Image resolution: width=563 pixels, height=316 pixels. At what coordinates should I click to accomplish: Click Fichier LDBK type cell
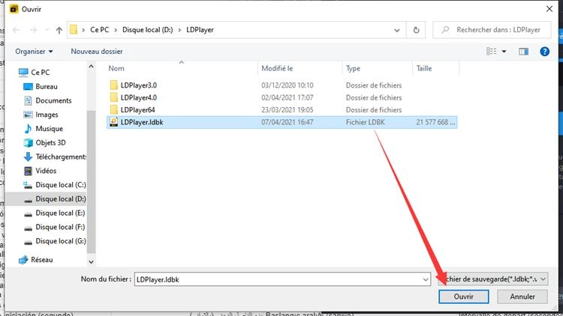pyautogui.click(x=365, y=122)
